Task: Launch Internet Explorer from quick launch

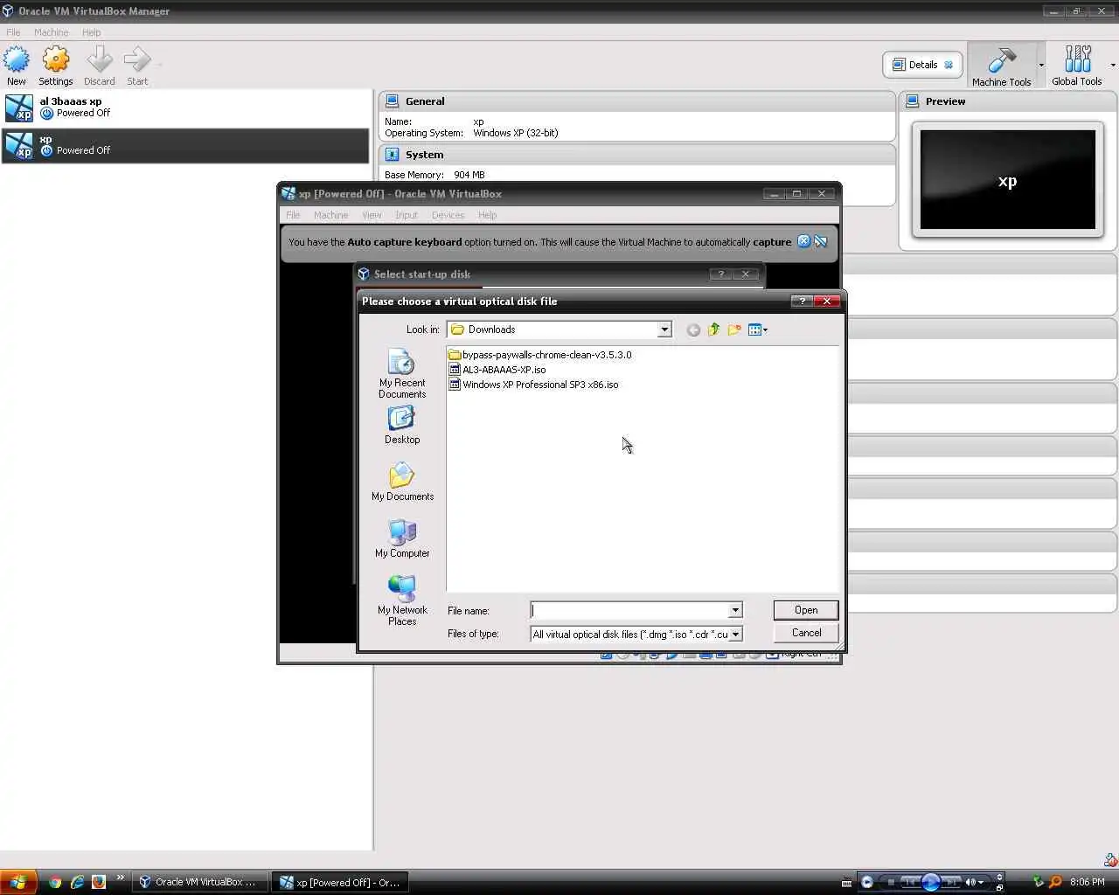Action: tap(77, 882)
